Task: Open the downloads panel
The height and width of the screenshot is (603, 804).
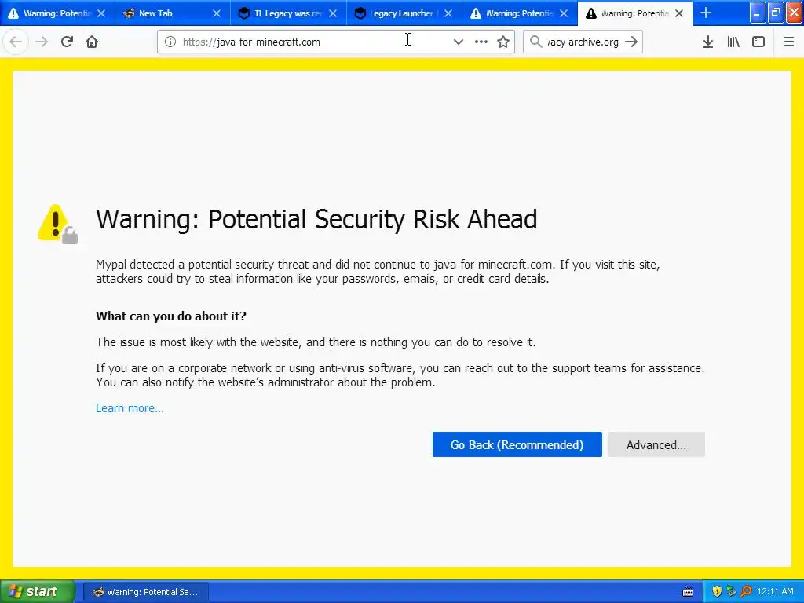Action: (x=708, y=42)
